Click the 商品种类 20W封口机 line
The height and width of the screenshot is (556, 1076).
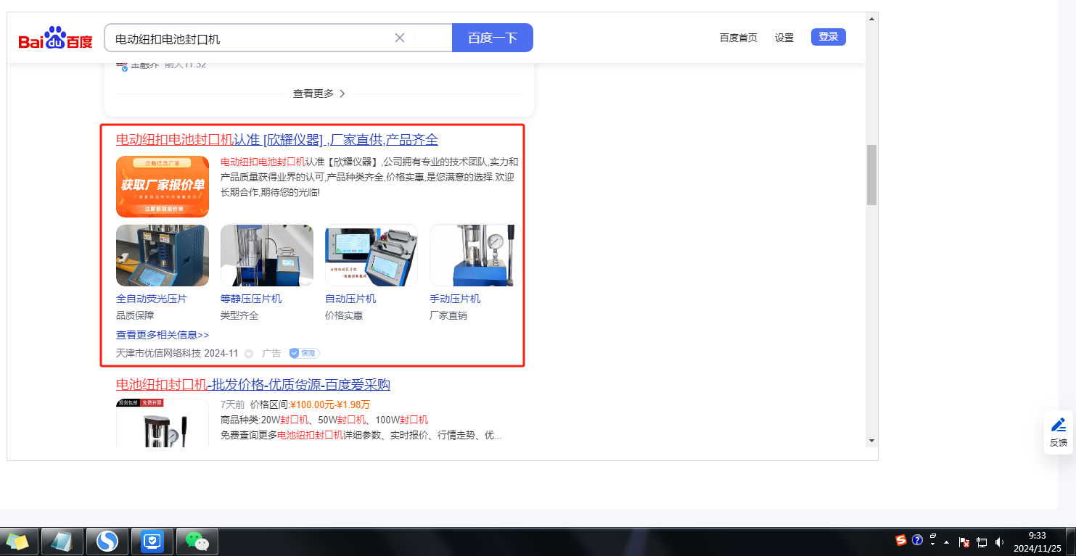tap(324, 420)
